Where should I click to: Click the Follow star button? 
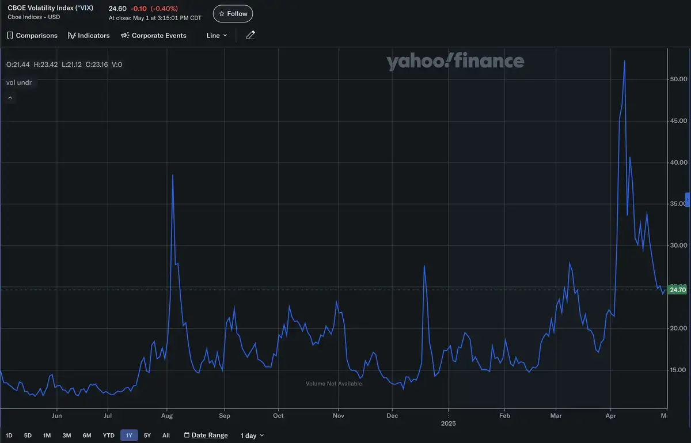[233, 14]
